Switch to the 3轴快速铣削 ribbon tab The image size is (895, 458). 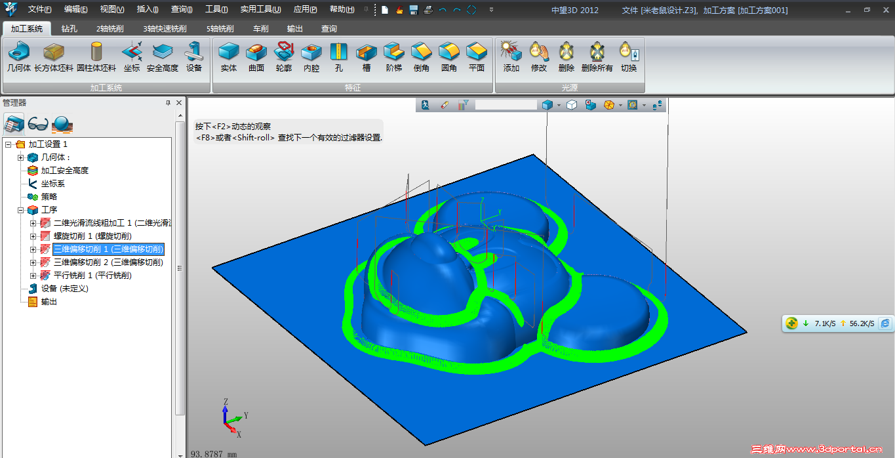pyautogui.click(x=165, y=29)
